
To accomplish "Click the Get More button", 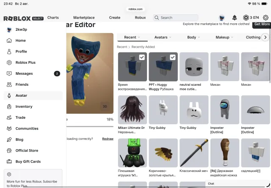I will point(262,25).
